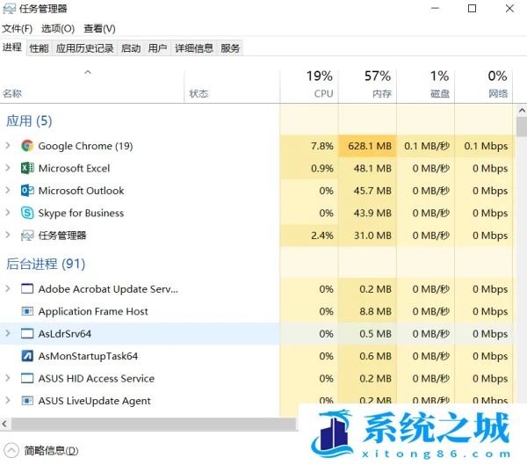The image size is (527, 465).
Task: Expand the 任务管理器 app row
Action: tap(8, 235)
